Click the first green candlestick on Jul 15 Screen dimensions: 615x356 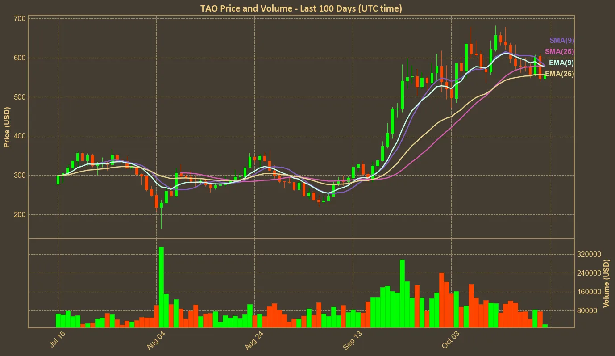(58, 180)
